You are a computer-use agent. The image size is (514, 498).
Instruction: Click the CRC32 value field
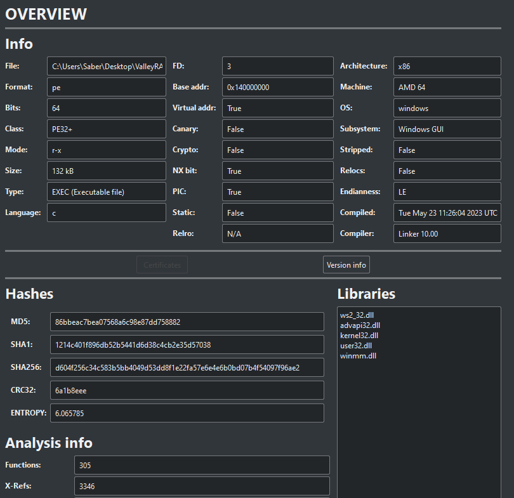point(187,390)
